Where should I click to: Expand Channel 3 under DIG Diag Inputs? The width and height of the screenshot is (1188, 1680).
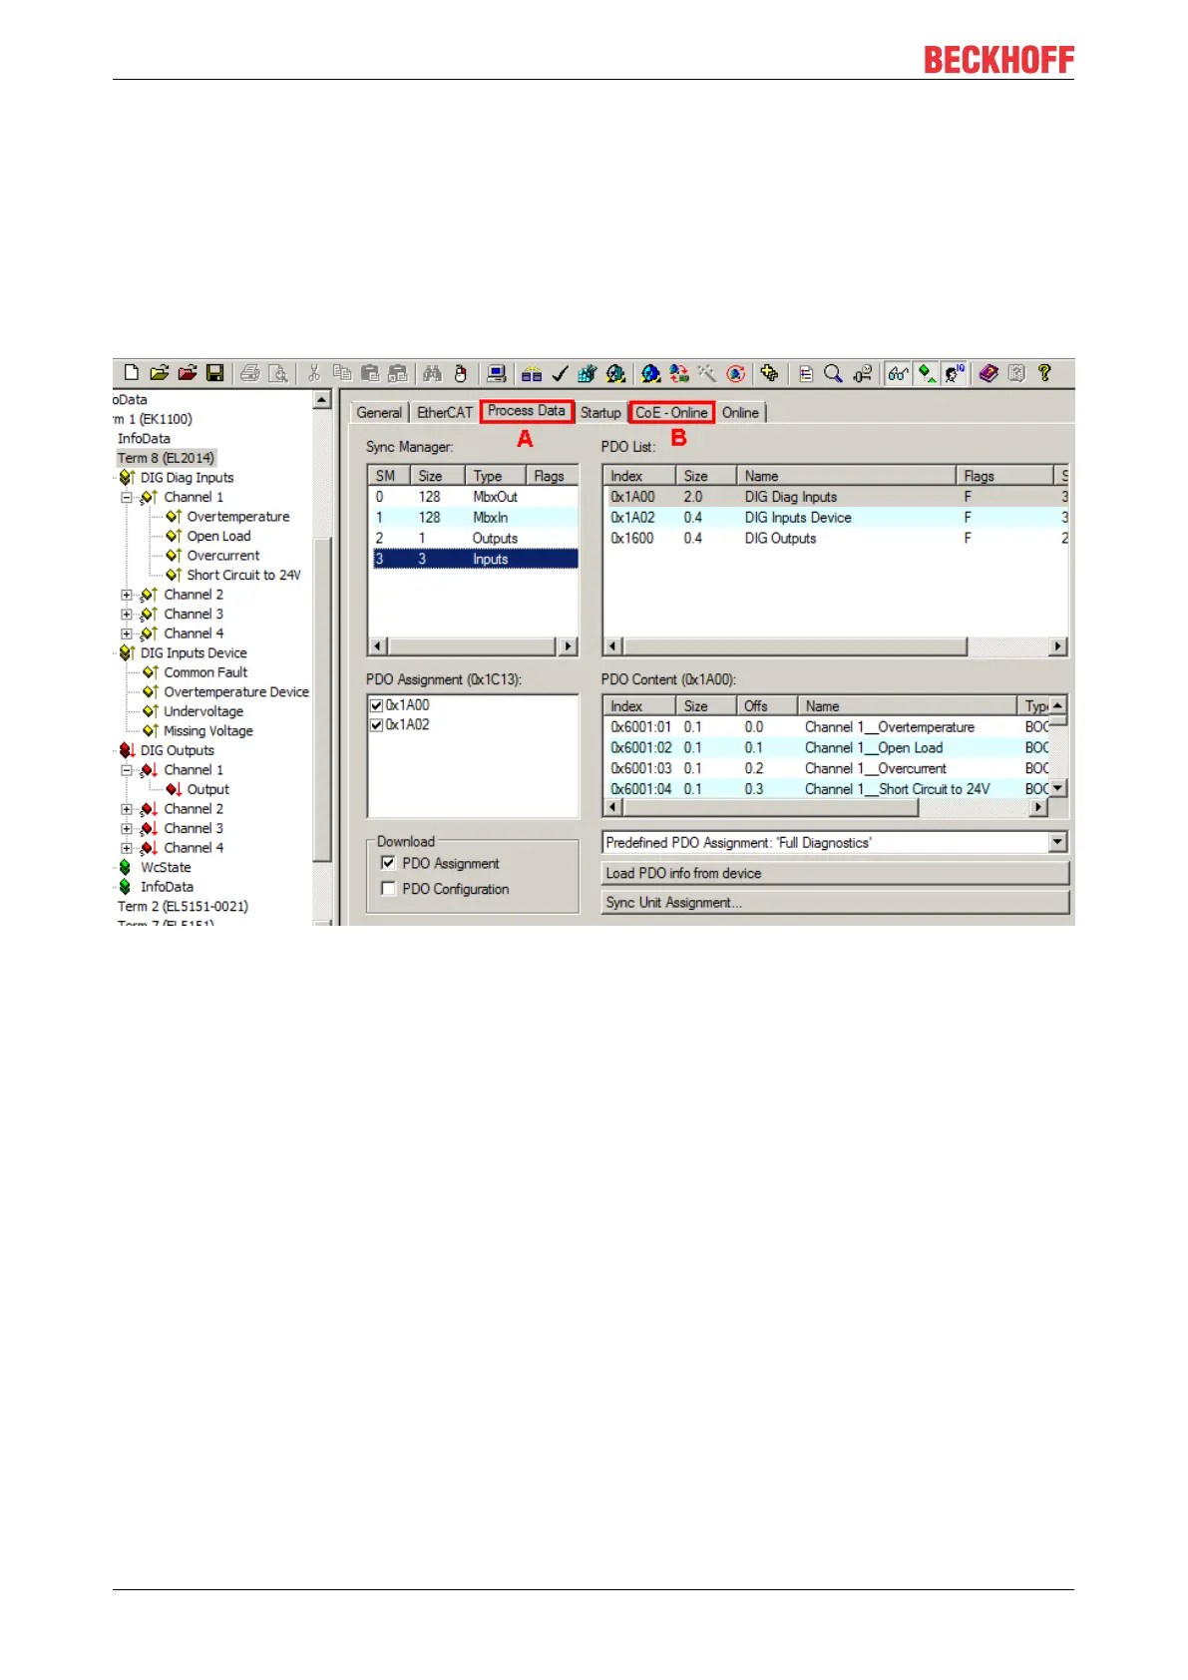pyautogui.click(x=127, y=615)
